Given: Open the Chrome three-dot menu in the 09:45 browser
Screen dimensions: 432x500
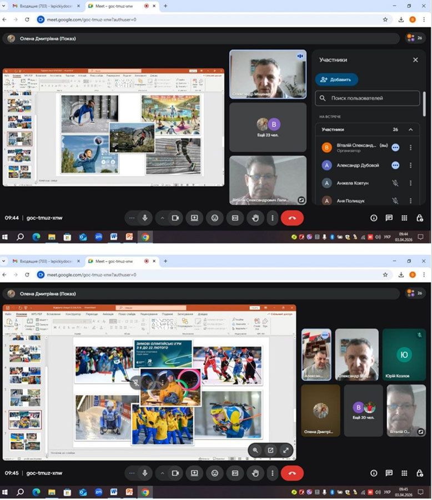Looking at the screenshot, I should click(x=424, y=274).
